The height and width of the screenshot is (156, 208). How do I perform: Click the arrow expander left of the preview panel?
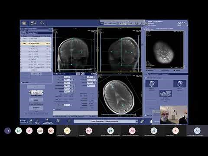[143, 45]
